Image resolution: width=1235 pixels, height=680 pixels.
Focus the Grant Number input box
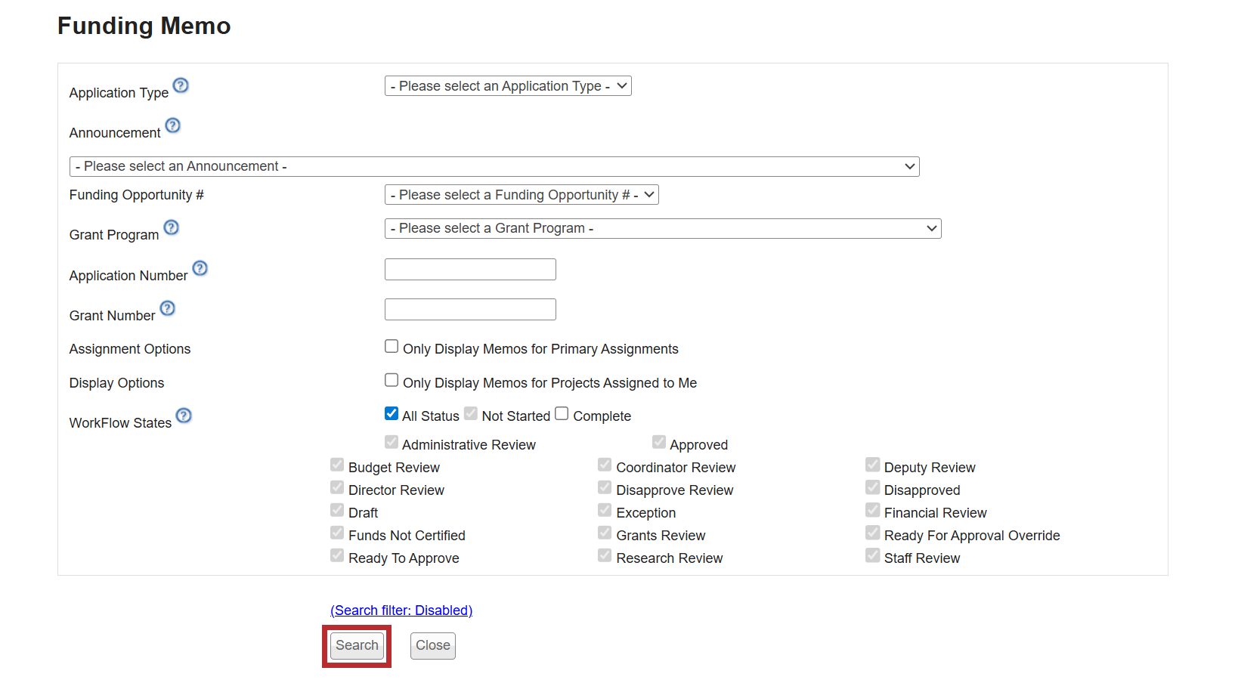click(x=470, y=310)
